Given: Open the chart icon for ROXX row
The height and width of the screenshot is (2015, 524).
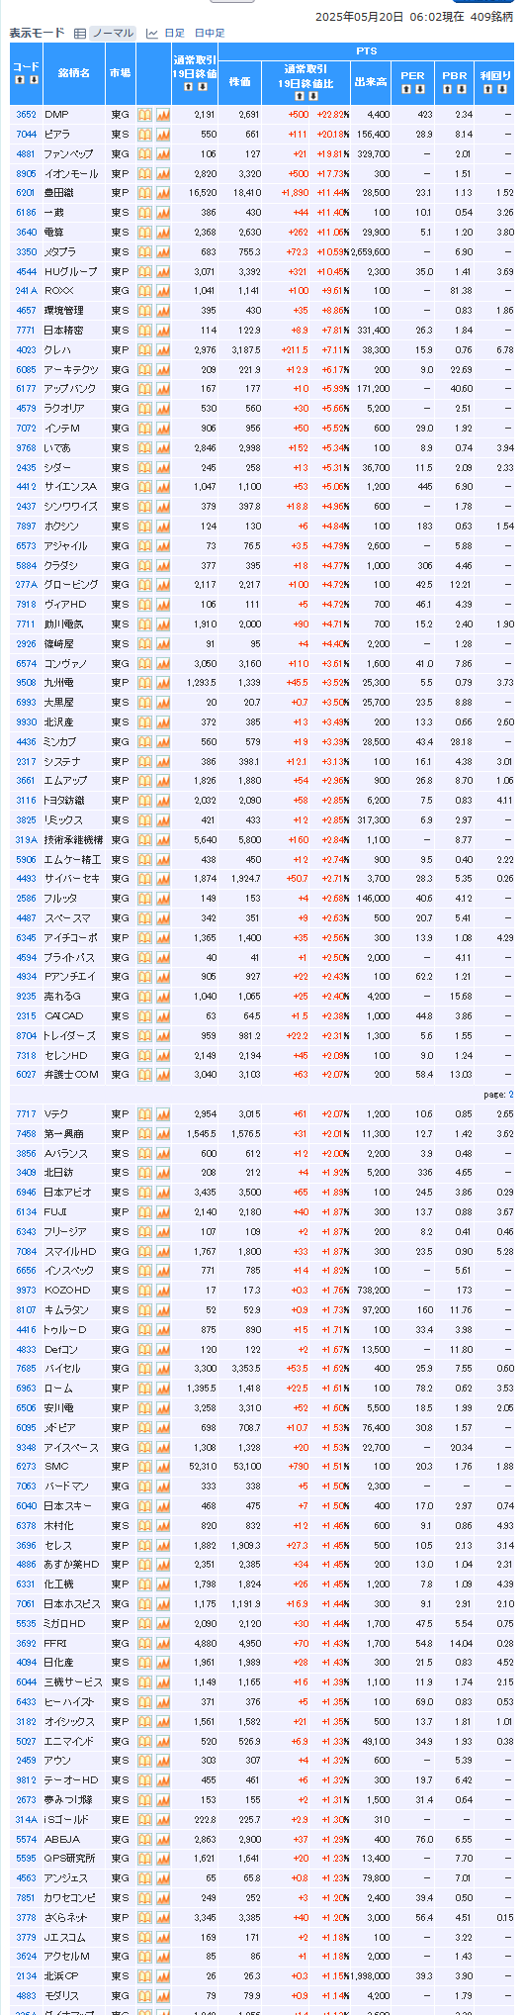Looking at the screenshot, I should point(163,291).
